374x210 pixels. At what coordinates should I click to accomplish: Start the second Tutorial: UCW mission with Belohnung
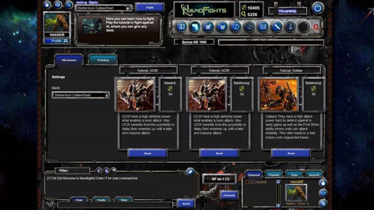(219, 154)
